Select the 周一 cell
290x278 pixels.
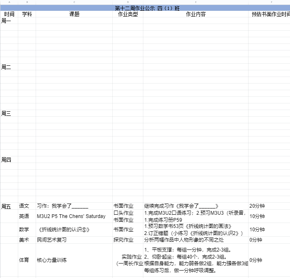tap(9, 21)
